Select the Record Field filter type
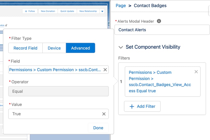Image resolution: width=210 pixels, height=140 pixels. 25,48
